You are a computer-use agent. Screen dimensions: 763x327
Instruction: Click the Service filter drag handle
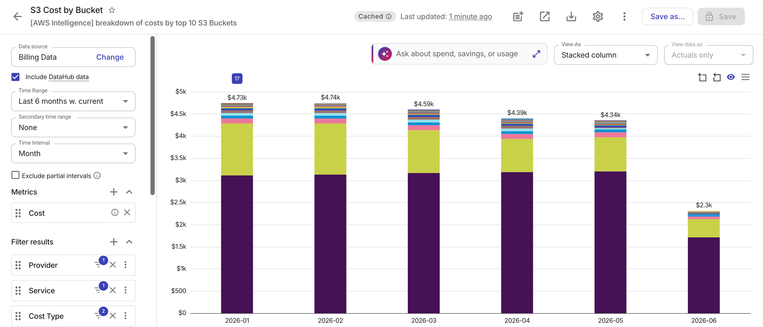(18, 291)
